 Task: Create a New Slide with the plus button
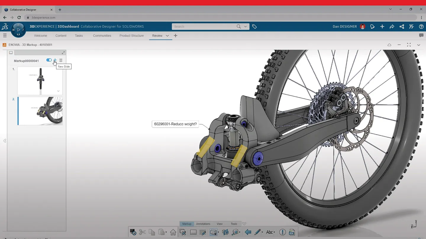click(x=55, y=60)
